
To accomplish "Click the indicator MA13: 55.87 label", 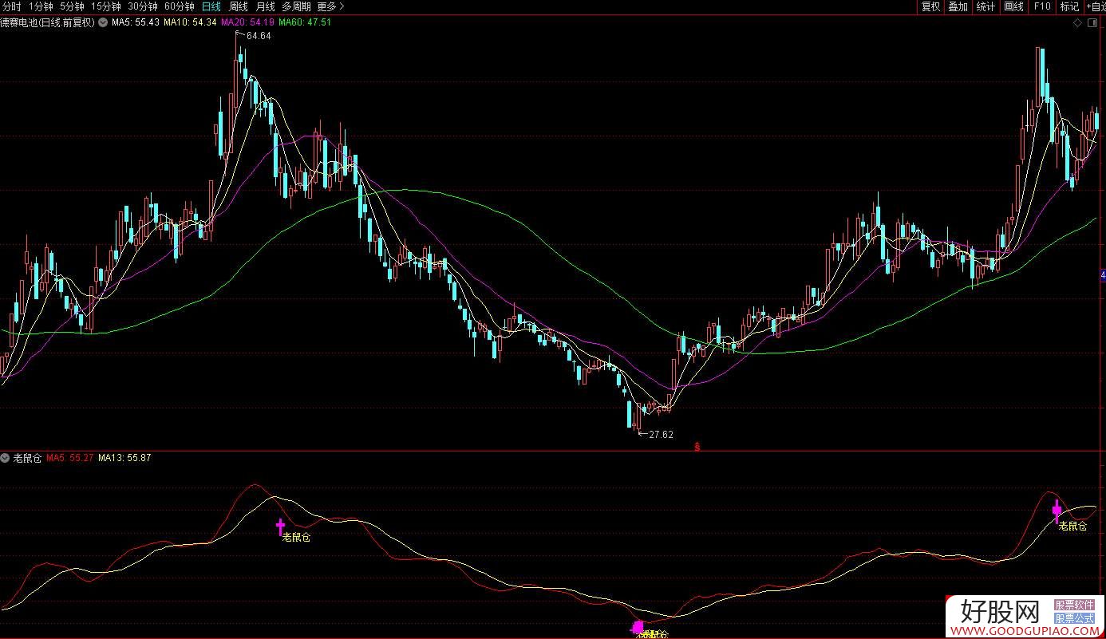I will tap(124, 458).
